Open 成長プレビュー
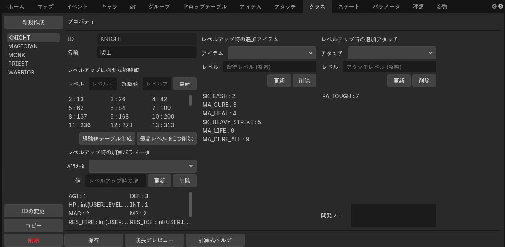The height and width of the screenshot is (247, 505). [154, 240]
